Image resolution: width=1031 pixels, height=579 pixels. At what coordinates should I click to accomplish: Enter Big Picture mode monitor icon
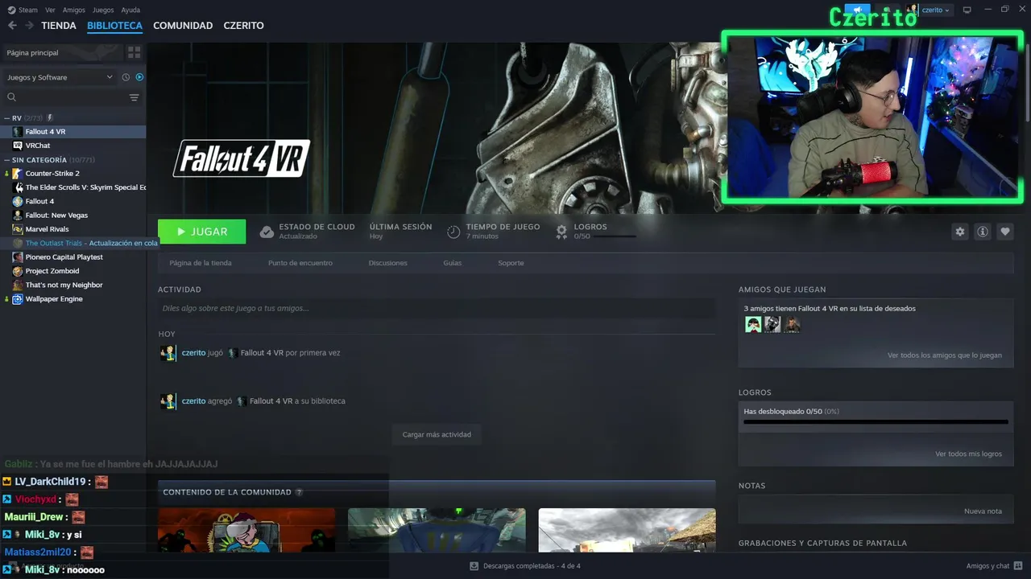[x=967, y=10]
